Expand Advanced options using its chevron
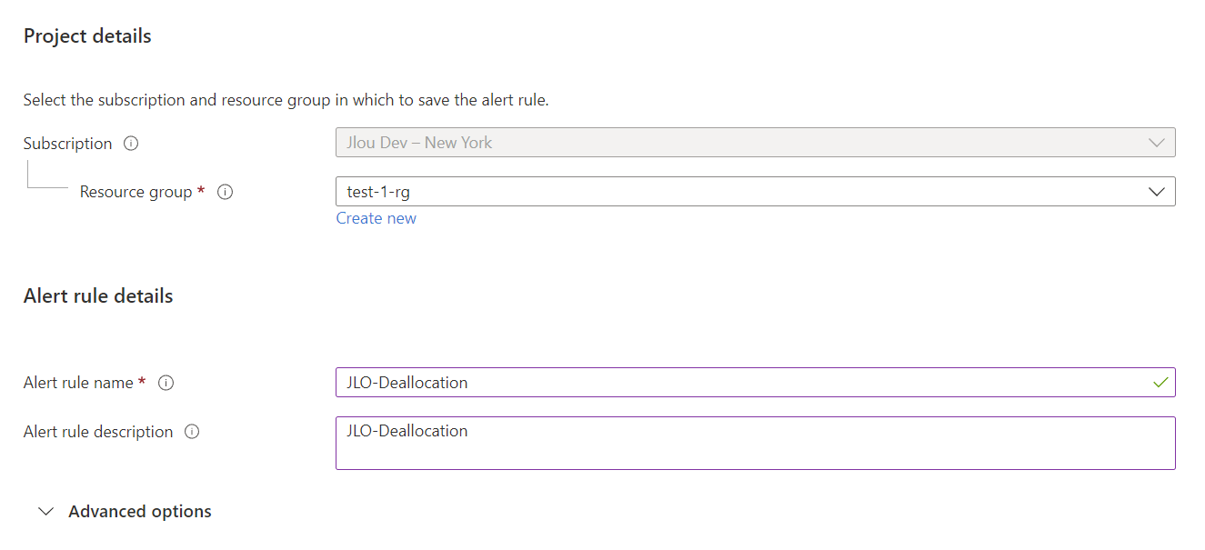 coord(45,512)
